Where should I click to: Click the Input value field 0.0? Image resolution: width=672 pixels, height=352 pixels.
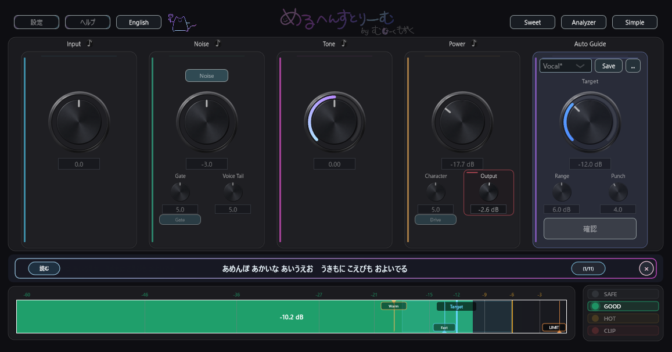pos(79,164)
